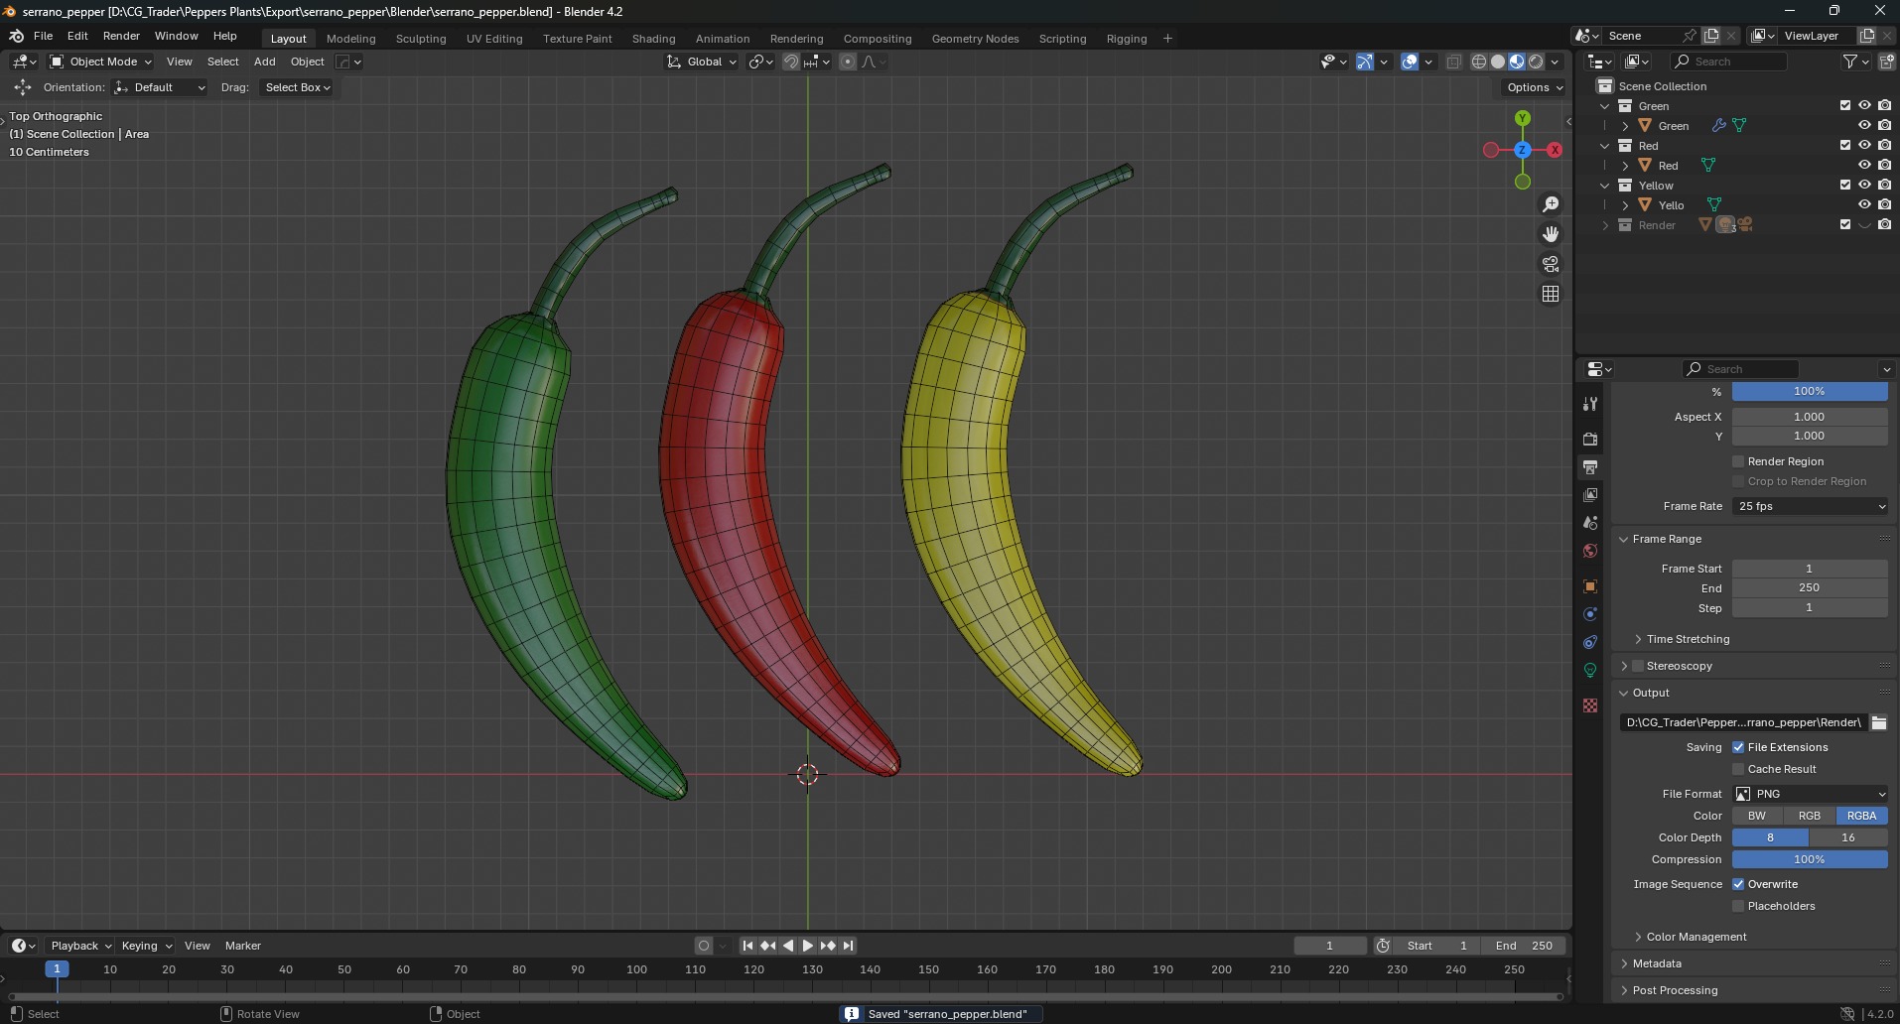This screenshot has width=1900, height=1024.
Task: Uncheck File Extensions checkbox
Action: tap(1738, 747)
